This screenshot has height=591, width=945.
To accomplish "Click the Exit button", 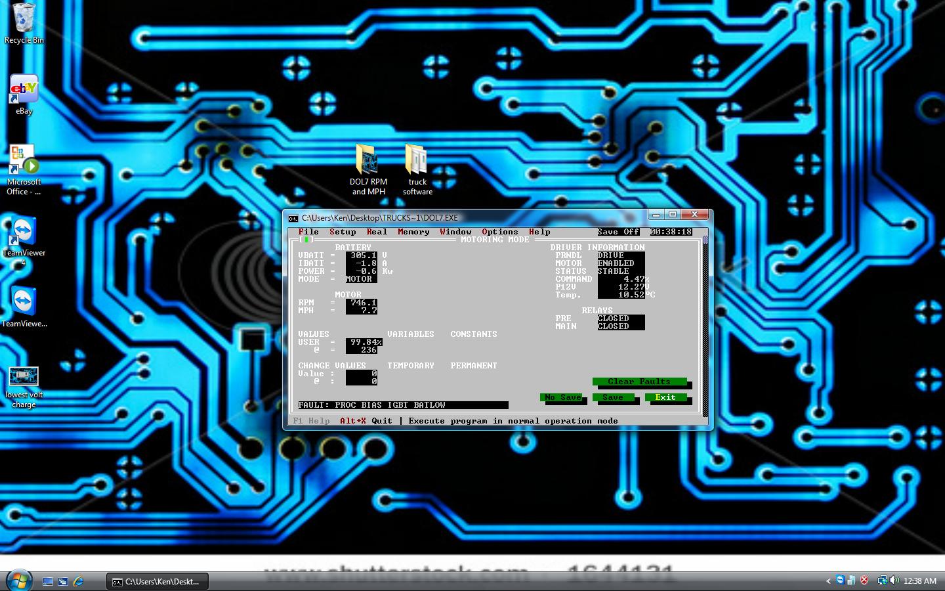I will click(665, 397).
